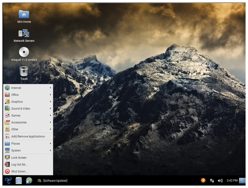The height and width of the screenshot is (188, 248).
Task: Expand the Internet submenu arrow
Action: 50,88
